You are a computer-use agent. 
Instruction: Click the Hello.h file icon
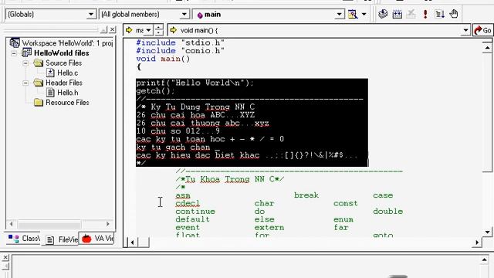click(x=50, y=93)
